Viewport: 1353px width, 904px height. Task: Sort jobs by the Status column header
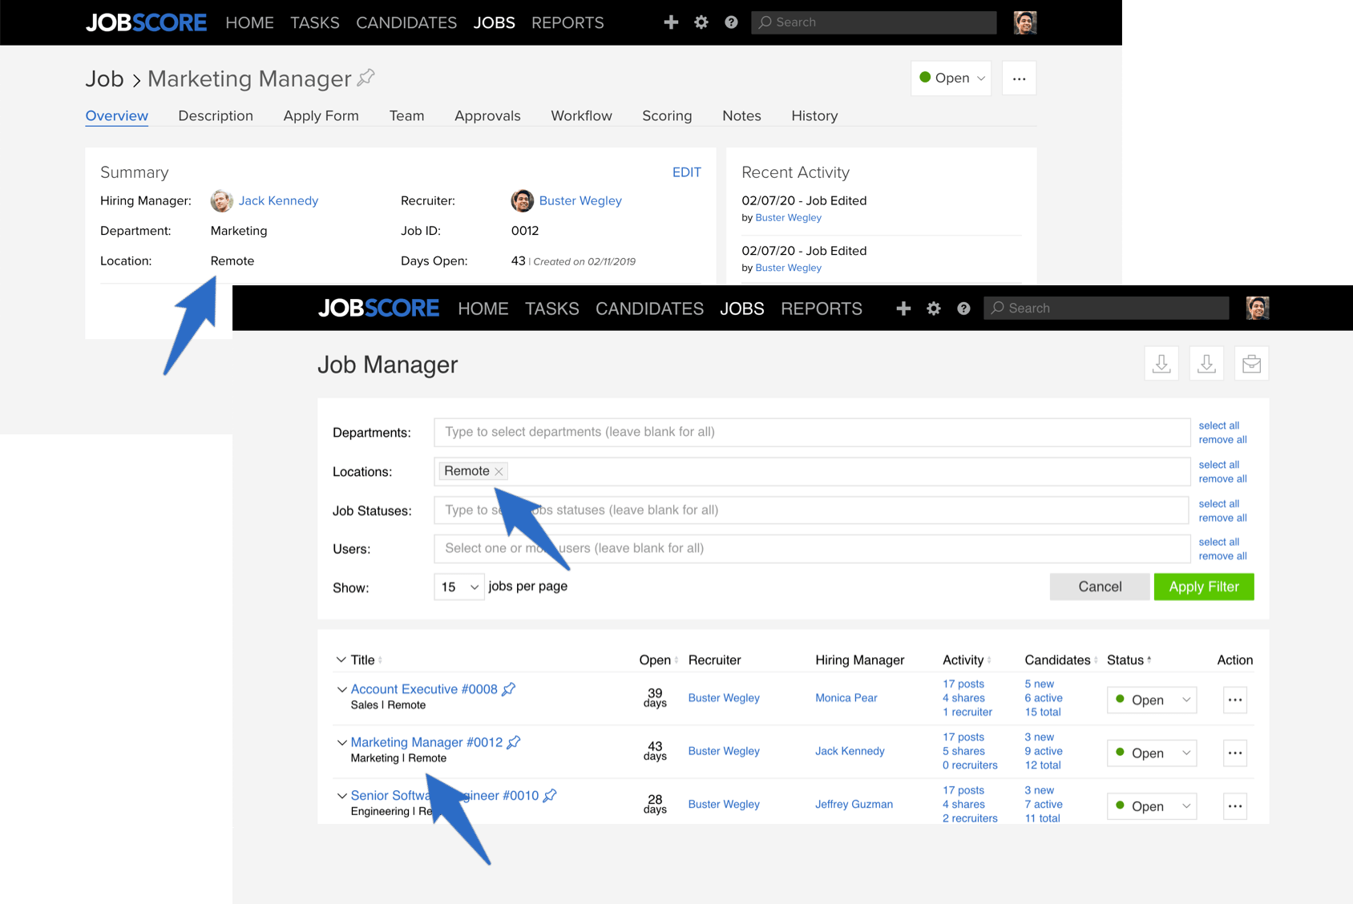click(x=1129, y=660)
